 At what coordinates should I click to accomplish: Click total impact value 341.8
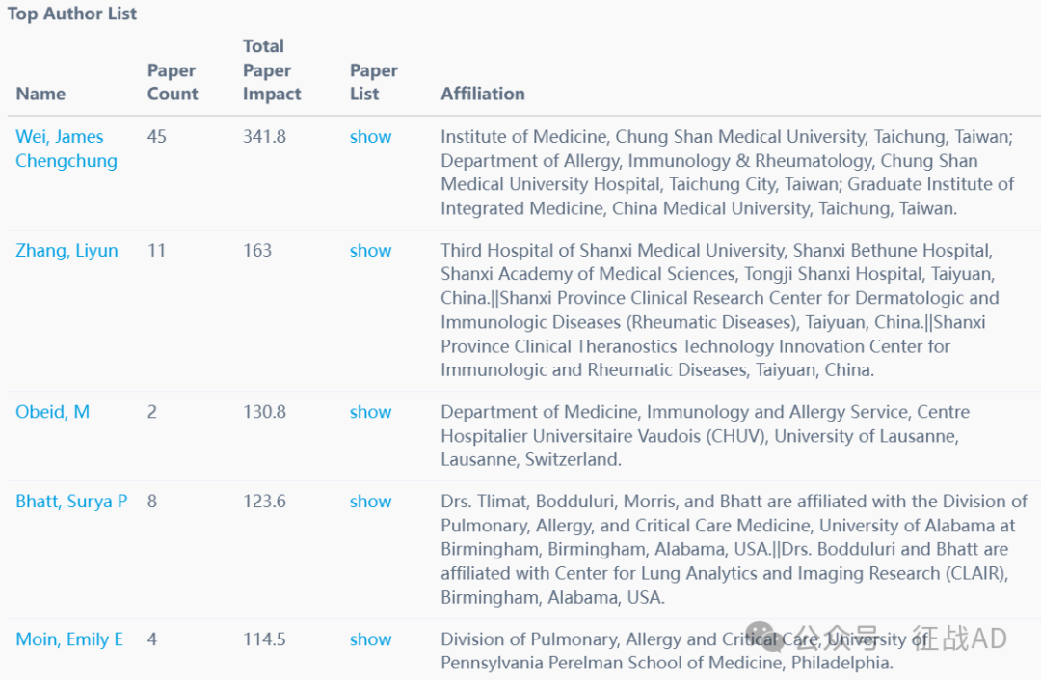pos(264,137)
